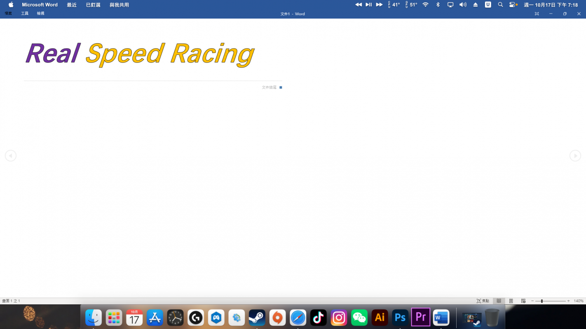Click the U app icon in menu bar
Image resolution: width=586 pixels, height=329 pixels.
(x=488, y=5)
